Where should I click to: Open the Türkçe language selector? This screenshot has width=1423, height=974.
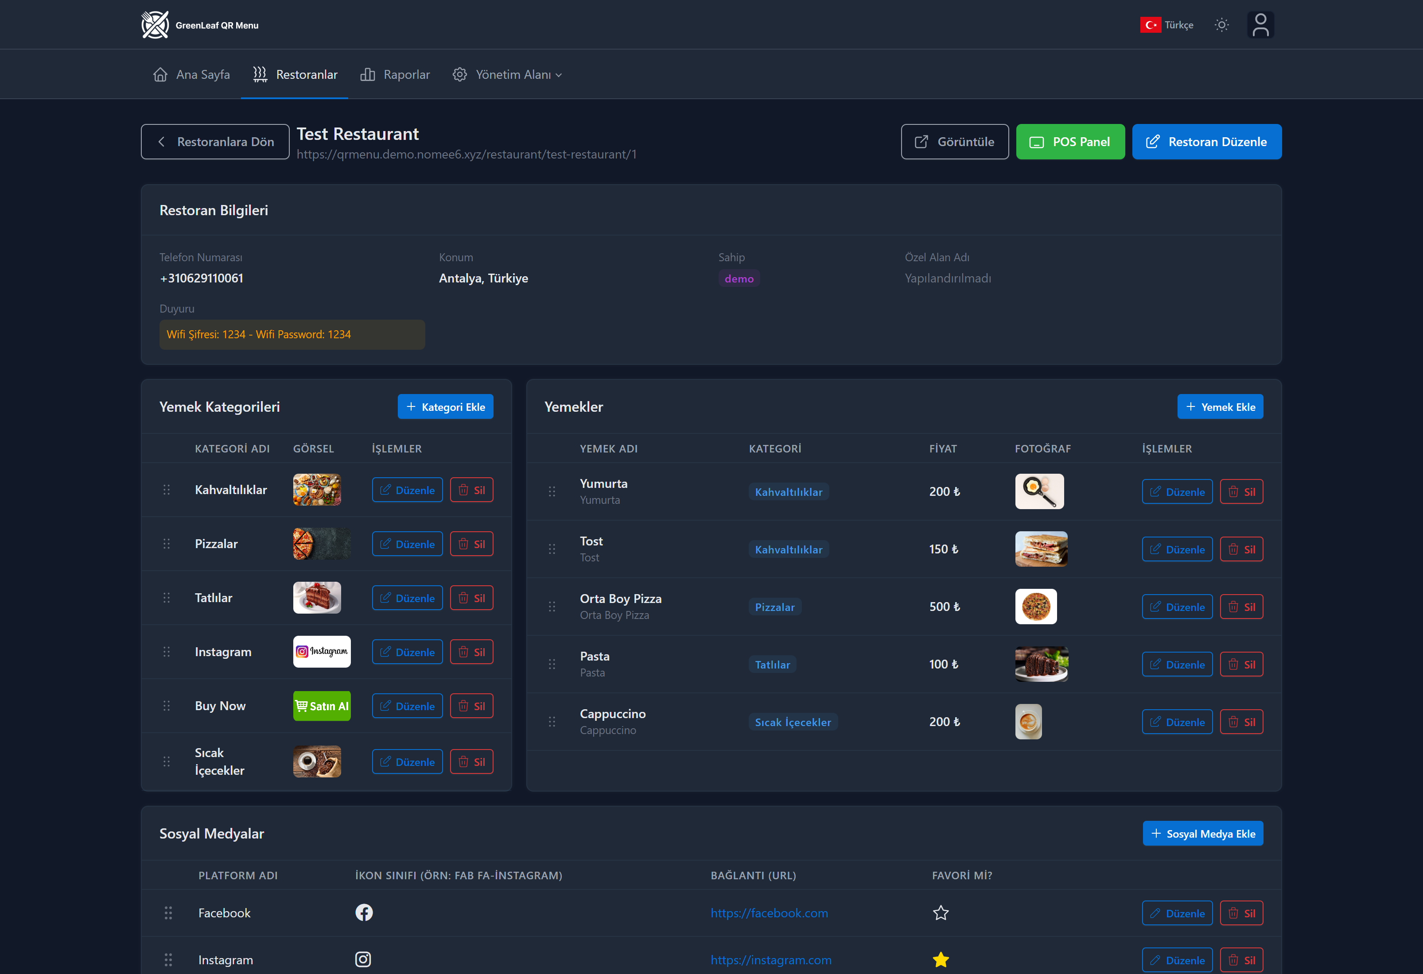1166,25
